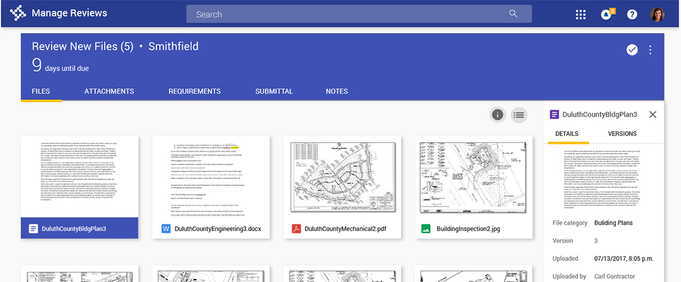The width and height of the screenshot is (681, 282).
Task: Click the Manage Reviews app logo
Action: pos(20,13)
